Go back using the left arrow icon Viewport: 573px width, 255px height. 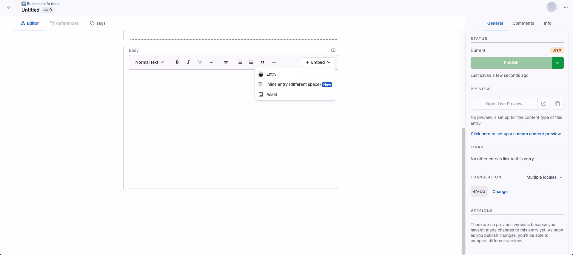(9, 7)
